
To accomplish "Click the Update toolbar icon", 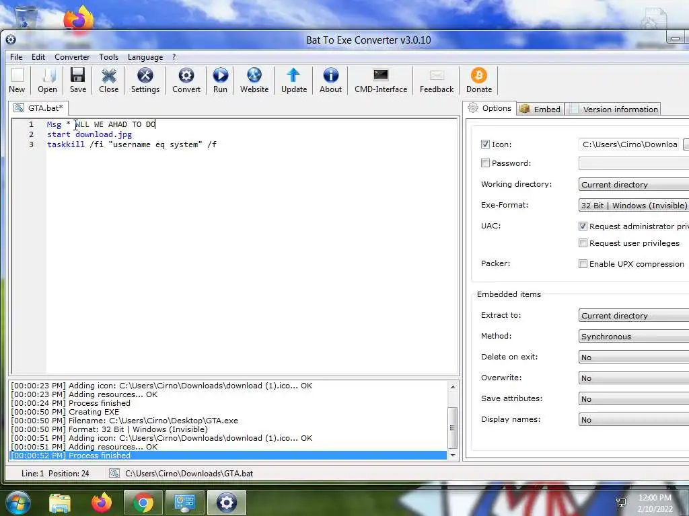I will point(294,81).
